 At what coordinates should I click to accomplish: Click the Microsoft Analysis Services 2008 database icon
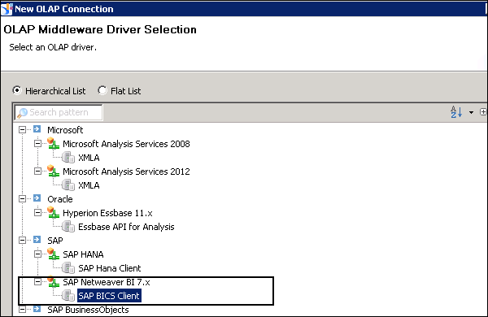pyautogui.click(x=53, y=143)
